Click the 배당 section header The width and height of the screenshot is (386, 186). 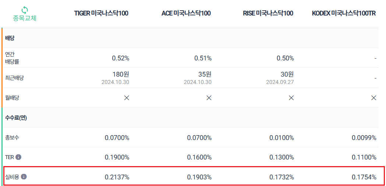10,38
